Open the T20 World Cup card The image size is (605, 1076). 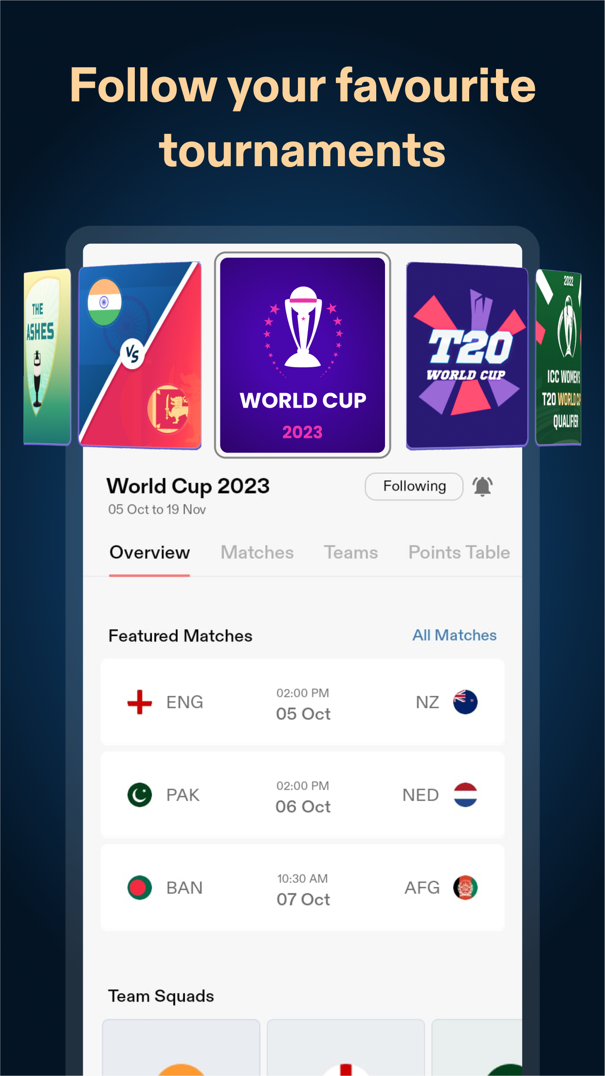click(x=467, y=356)
